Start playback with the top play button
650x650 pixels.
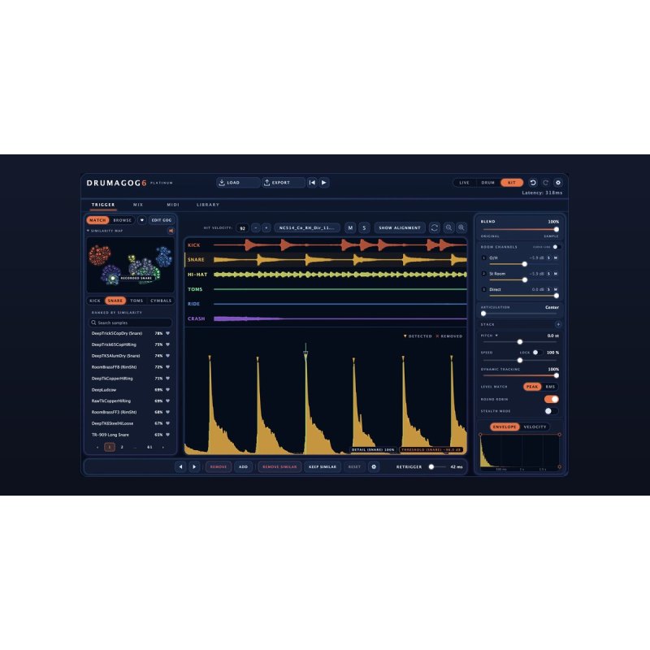pos(324,182)
